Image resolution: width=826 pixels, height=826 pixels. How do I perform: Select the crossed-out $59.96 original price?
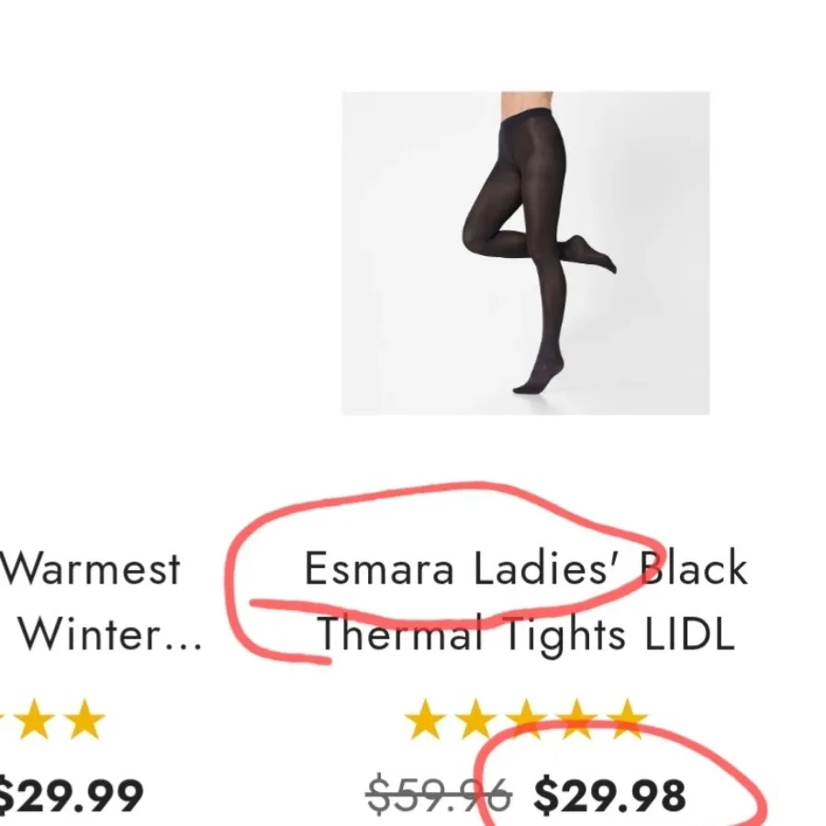[439, 795]
